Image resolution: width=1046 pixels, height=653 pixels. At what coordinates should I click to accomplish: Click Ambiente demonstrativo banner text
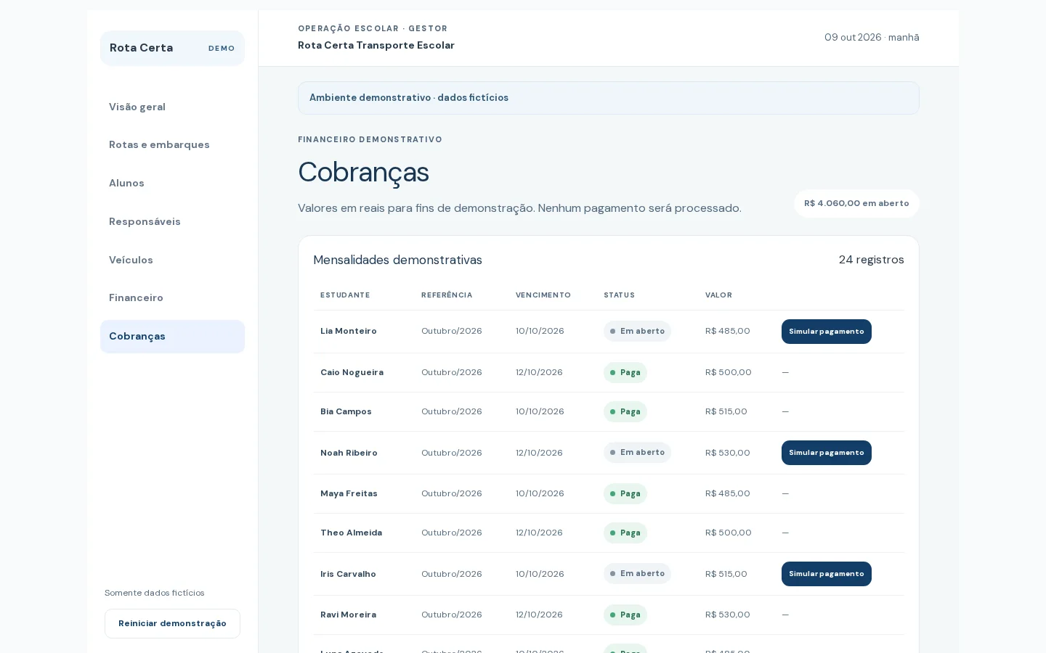[409, 98]
